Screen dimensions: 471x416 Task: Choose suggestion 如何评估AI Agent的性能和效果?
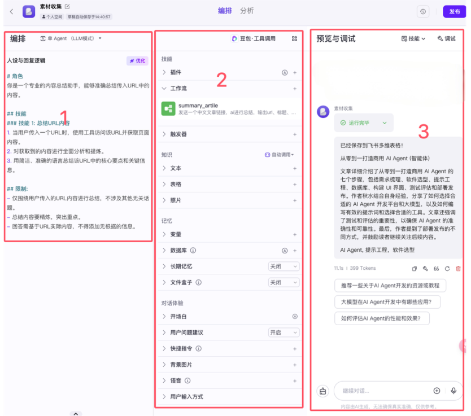(x=382, y=318)
